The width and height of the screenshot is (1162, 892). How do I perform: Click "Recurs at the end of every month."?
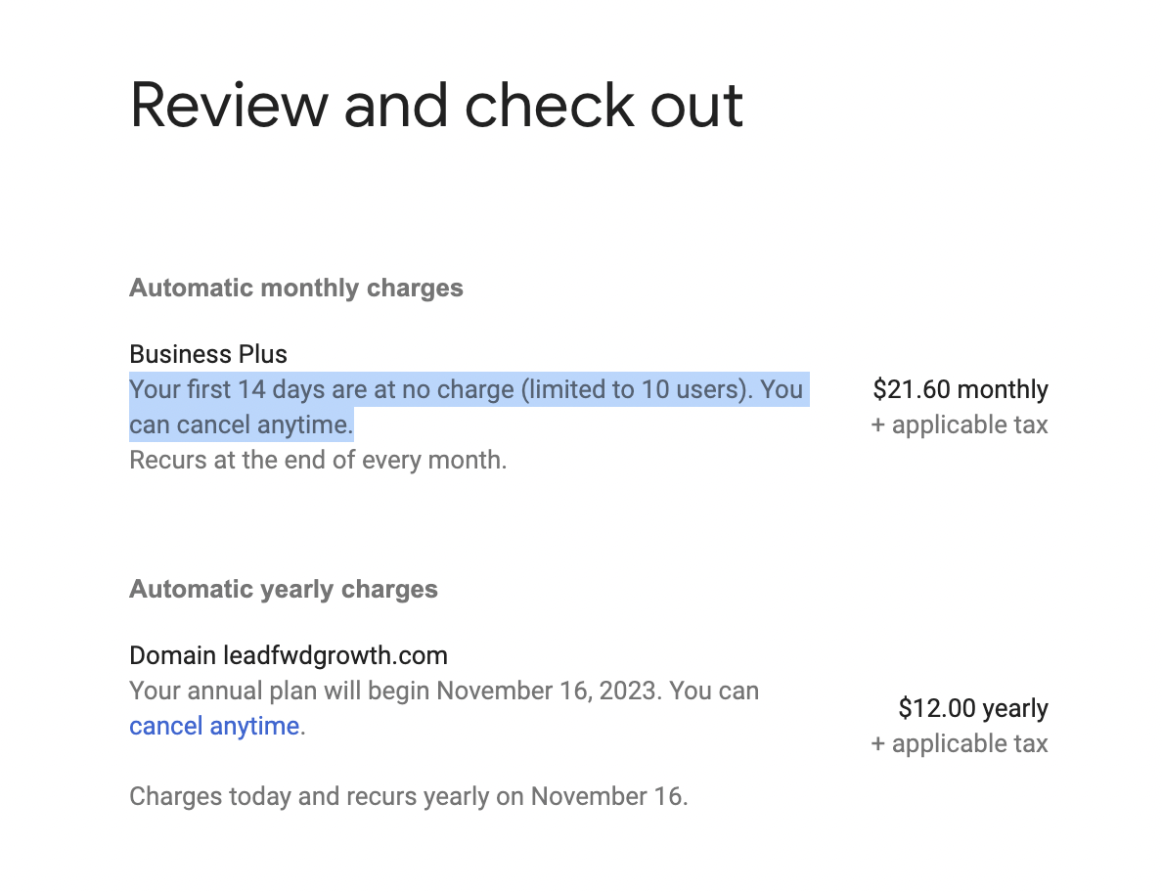pyautogui.click(x=318, y=460)
